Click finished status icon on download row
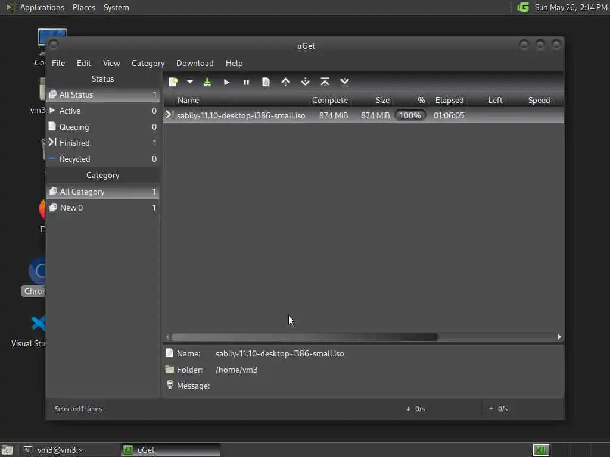The width and height of the screenshot is (610, 457). click(169, 115)
